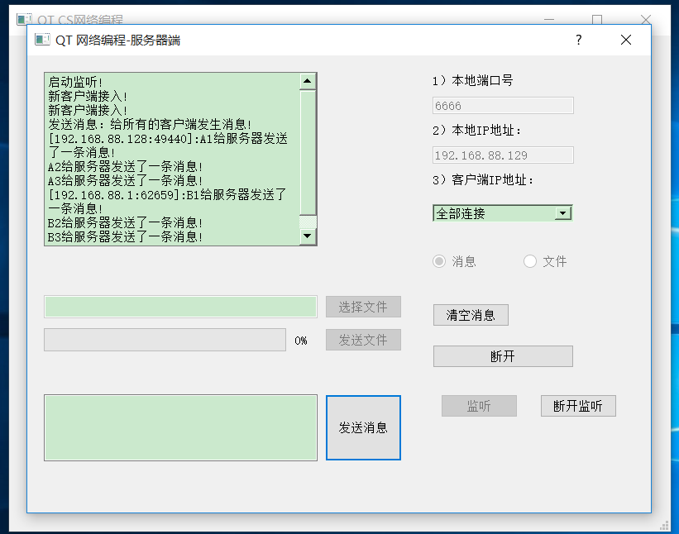Click the help question mark icon
The image size is (679, 534).
tap(578, 39)
